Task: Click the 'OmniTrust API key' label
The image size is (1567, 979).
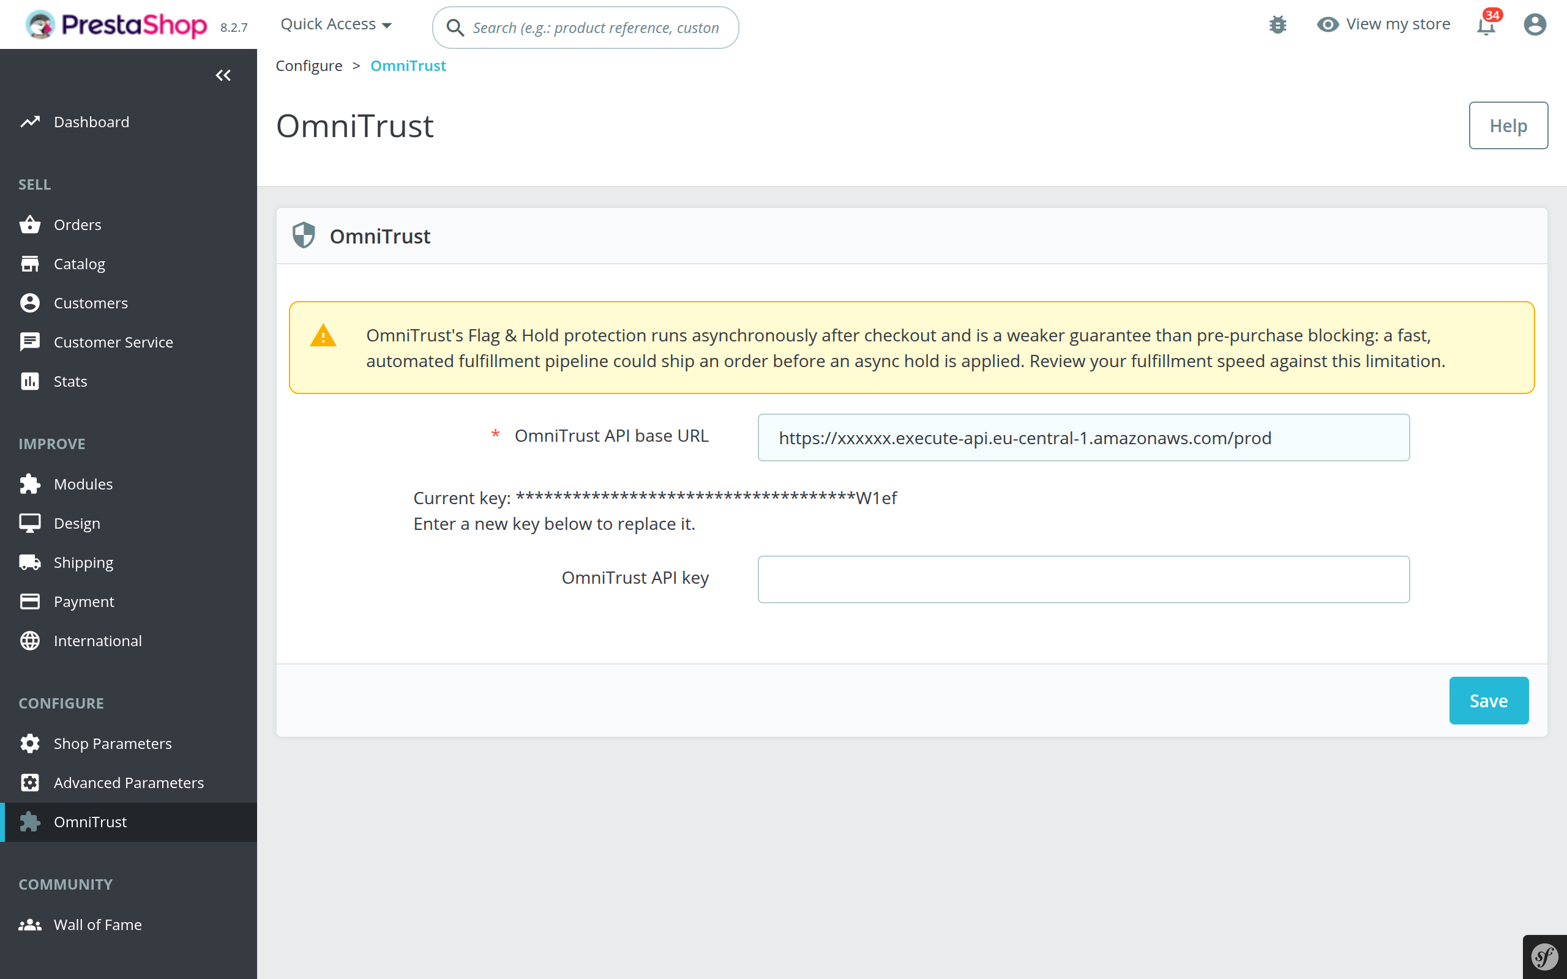Action: click(x=635, y=578)
